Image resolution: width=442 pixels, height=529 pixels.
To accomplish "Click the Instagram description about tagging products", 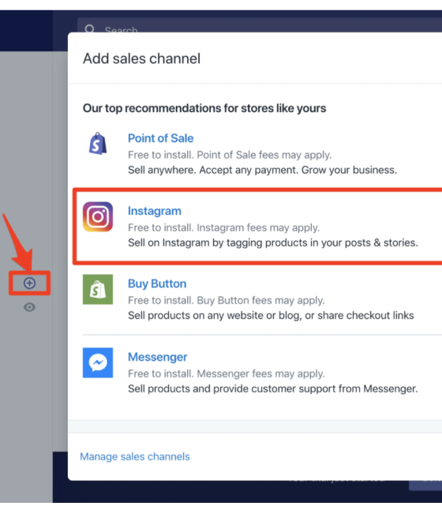I will tap(273, 242).
